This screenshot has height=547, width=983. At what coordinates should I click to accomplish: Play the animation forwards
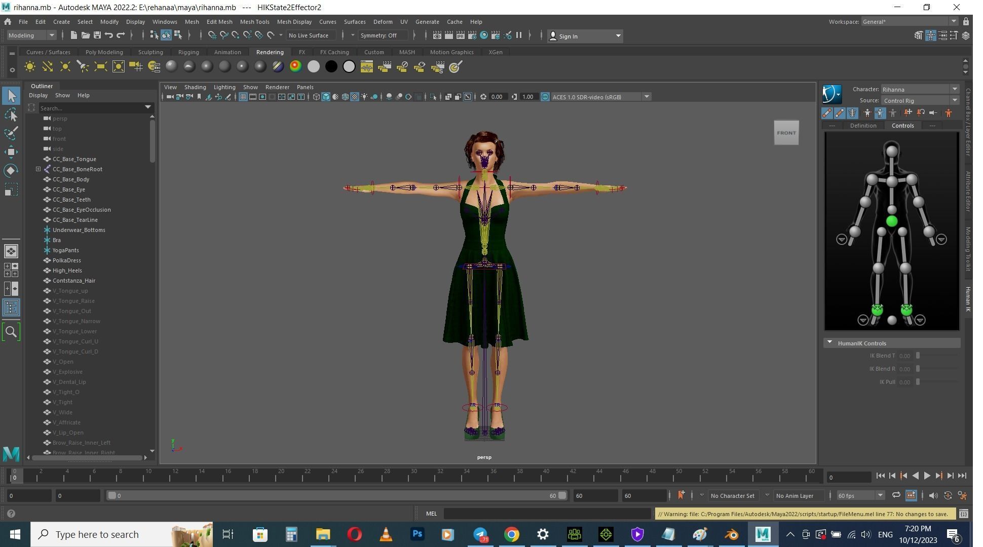(927, 476)
